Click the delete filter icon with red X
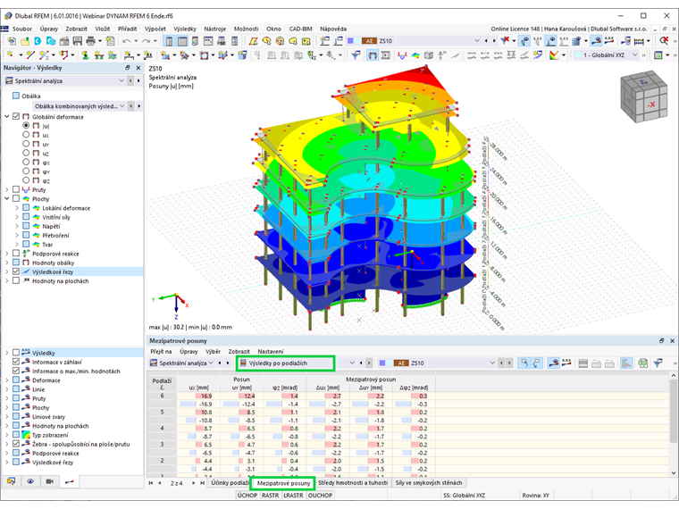 (x=505, y=41)
